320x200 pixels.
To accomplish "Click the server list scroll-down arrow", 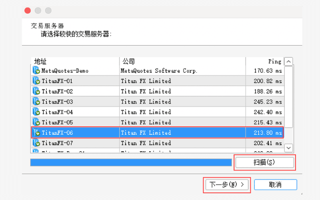I will (288, 148).
